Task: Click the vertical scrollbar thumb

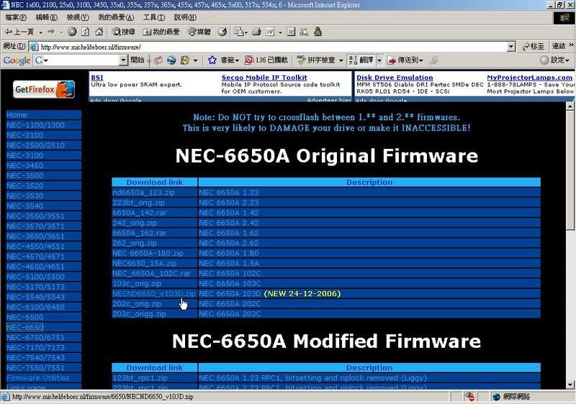Action: click(570, 170)
